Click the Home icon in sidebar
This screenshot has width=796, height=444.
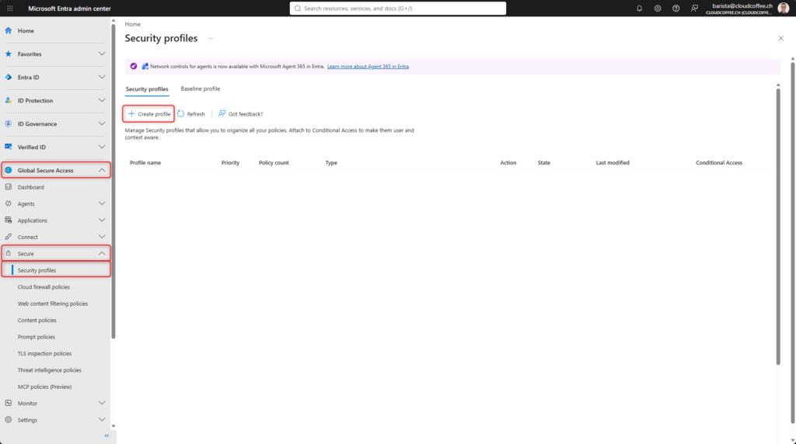point(8,30)
